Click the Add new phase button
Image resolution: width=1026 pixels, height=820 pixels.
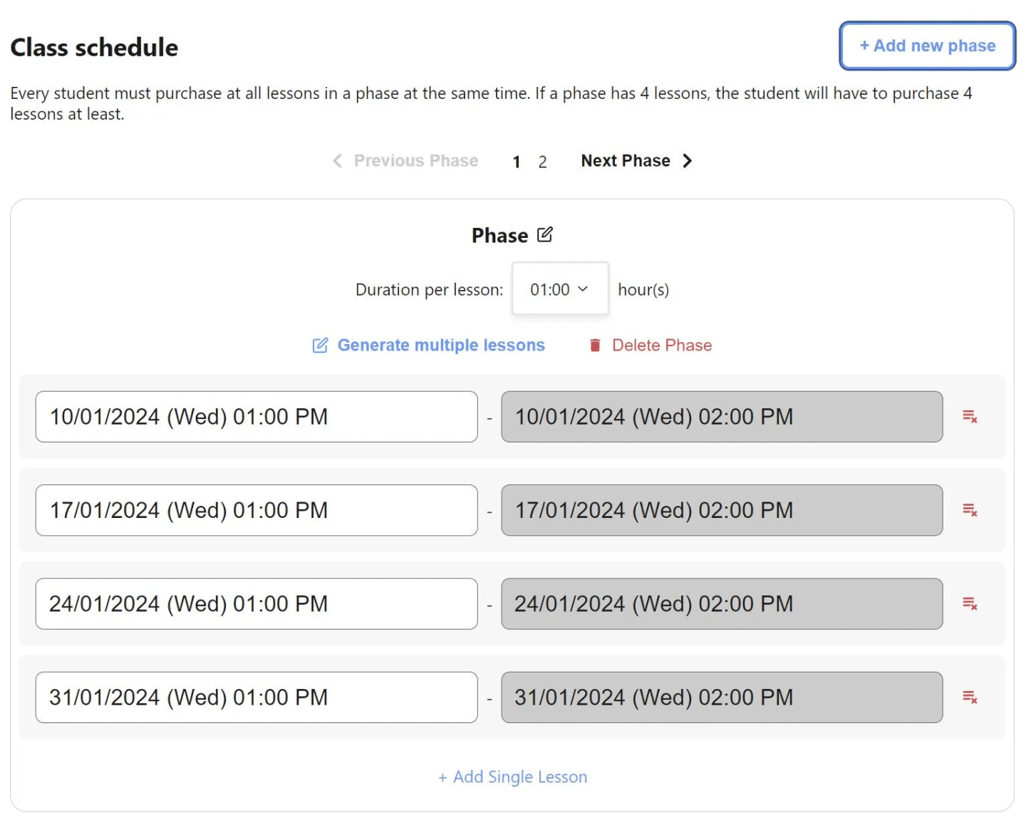(x=927, y=46)
